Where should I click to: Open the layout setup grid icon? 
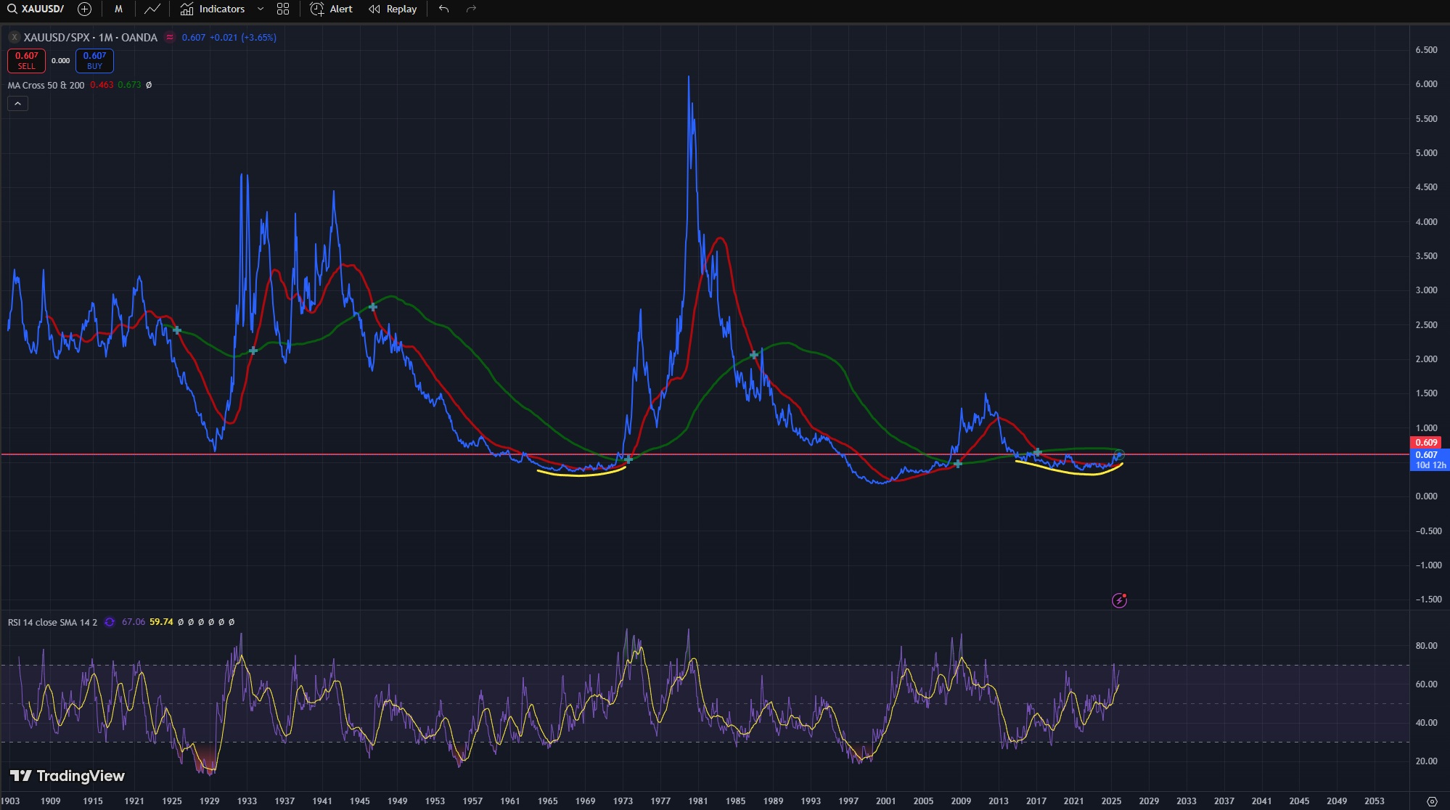[283, 9]
